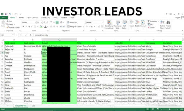Decrease the cell indent
The height and width of the screenshot is (111, 184).
(x=61, y=26)
